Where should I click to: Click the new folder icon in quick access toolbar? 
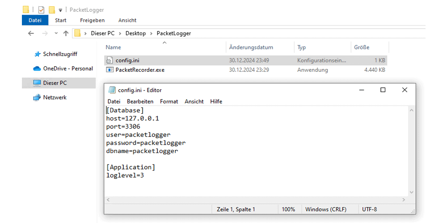(51, 10)
